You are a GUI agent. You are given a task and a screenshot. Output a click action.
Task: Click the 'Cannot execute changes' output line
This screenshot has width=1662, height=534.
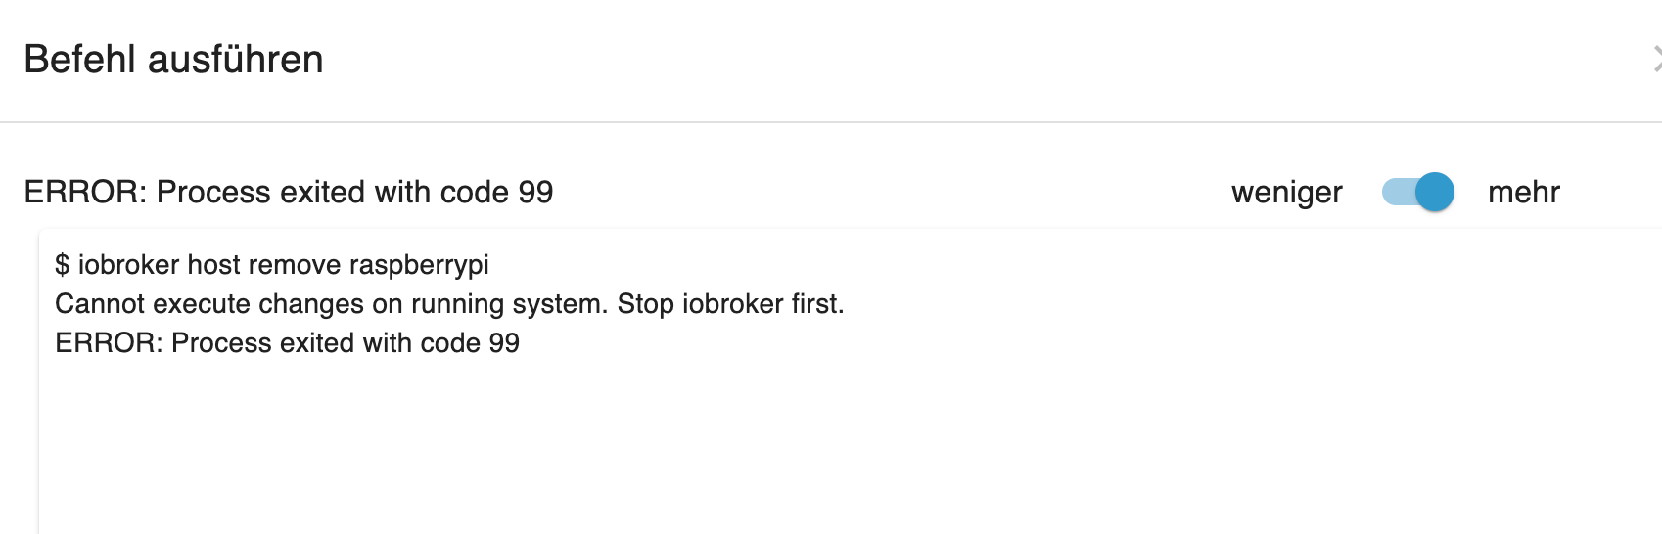coord(449,304)
